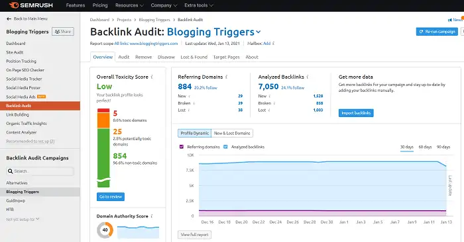Click the orange potentially toxic bar segment
The image size is (464, 242).
[x=103, y=120]
